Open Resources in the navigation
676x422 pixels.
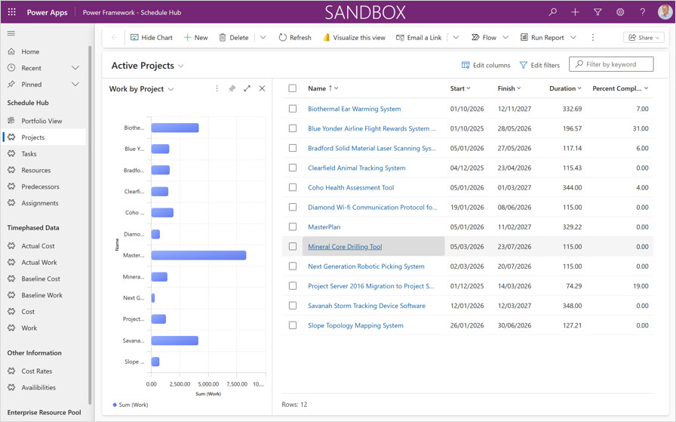point(35,170)
